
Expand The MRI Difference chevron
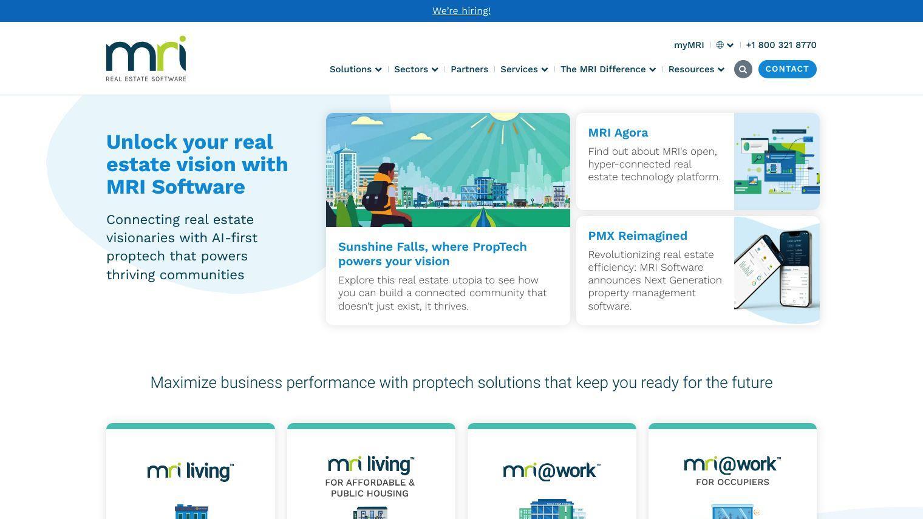pyautogui.click(x=652, y=70)
